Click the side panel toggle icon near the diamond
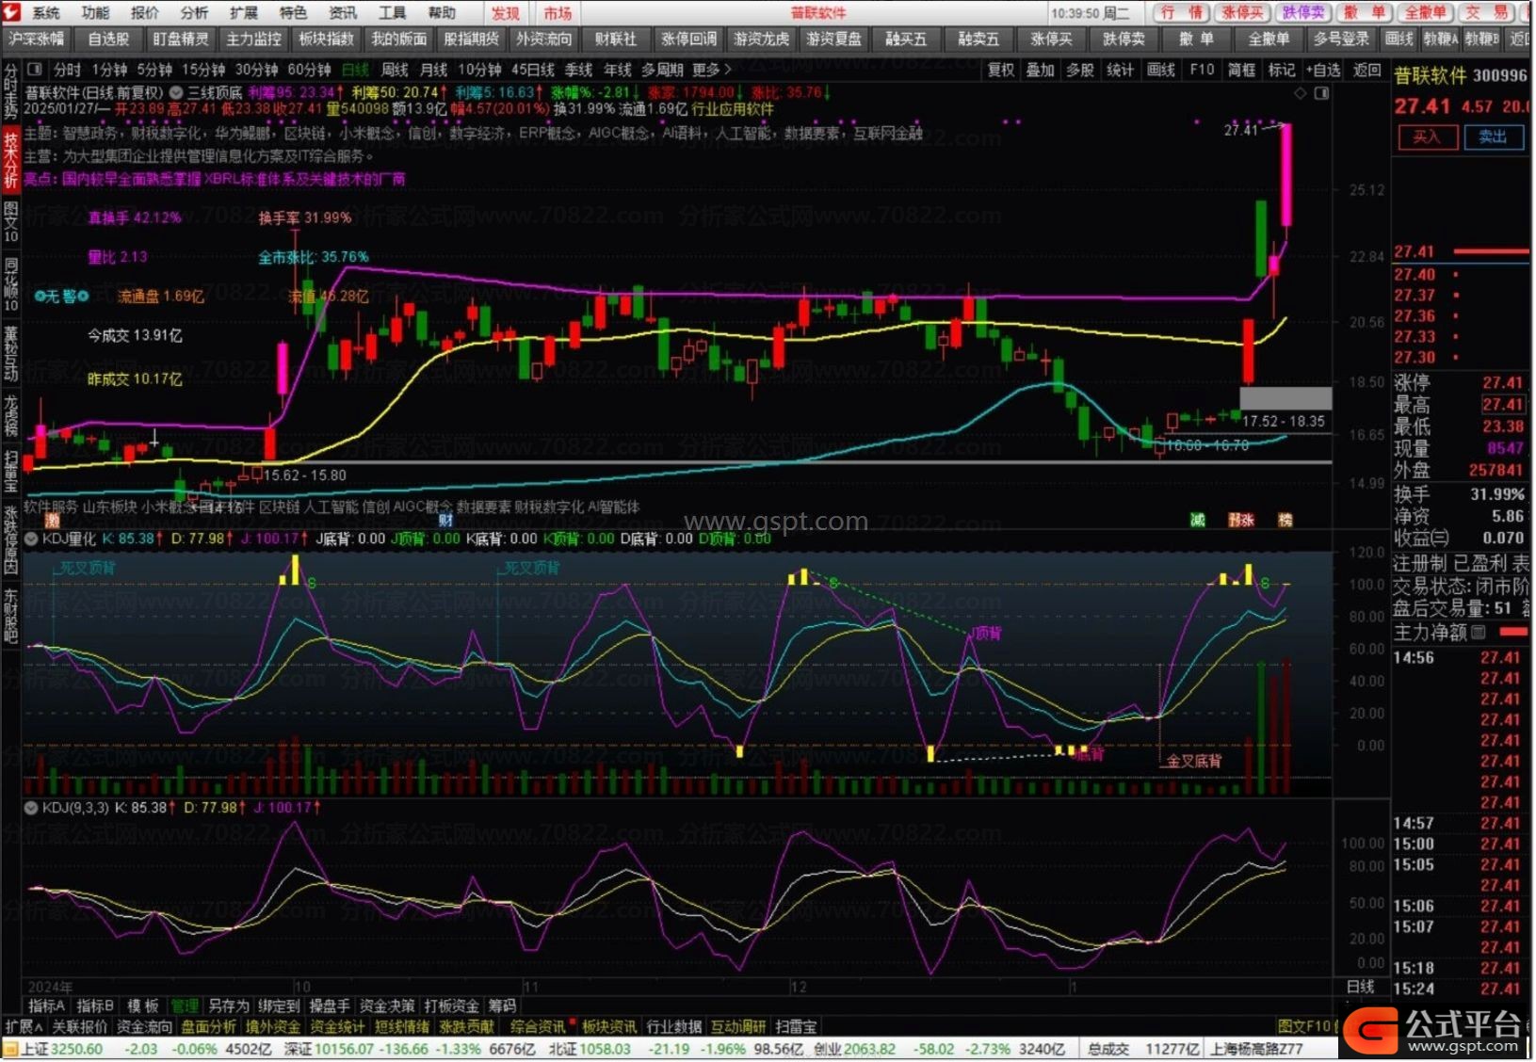 (x=1322, y=92)
